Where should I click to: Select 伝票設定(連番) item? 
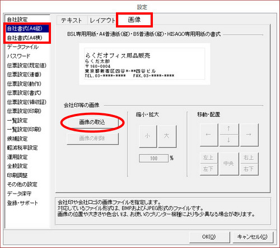click(x=24, y=75)
